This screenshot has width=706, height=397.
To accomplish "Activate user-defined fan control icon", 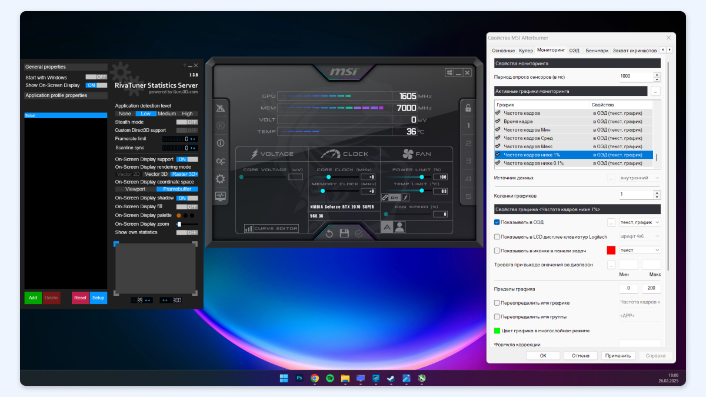I will [x=399, y=227].
